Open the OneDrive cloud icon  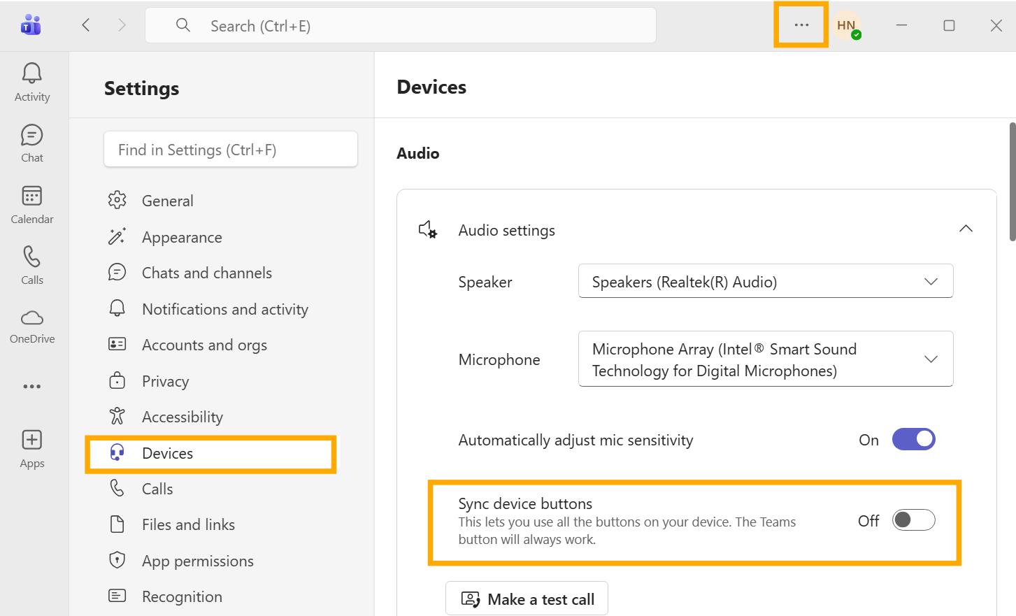click(32, 318)
